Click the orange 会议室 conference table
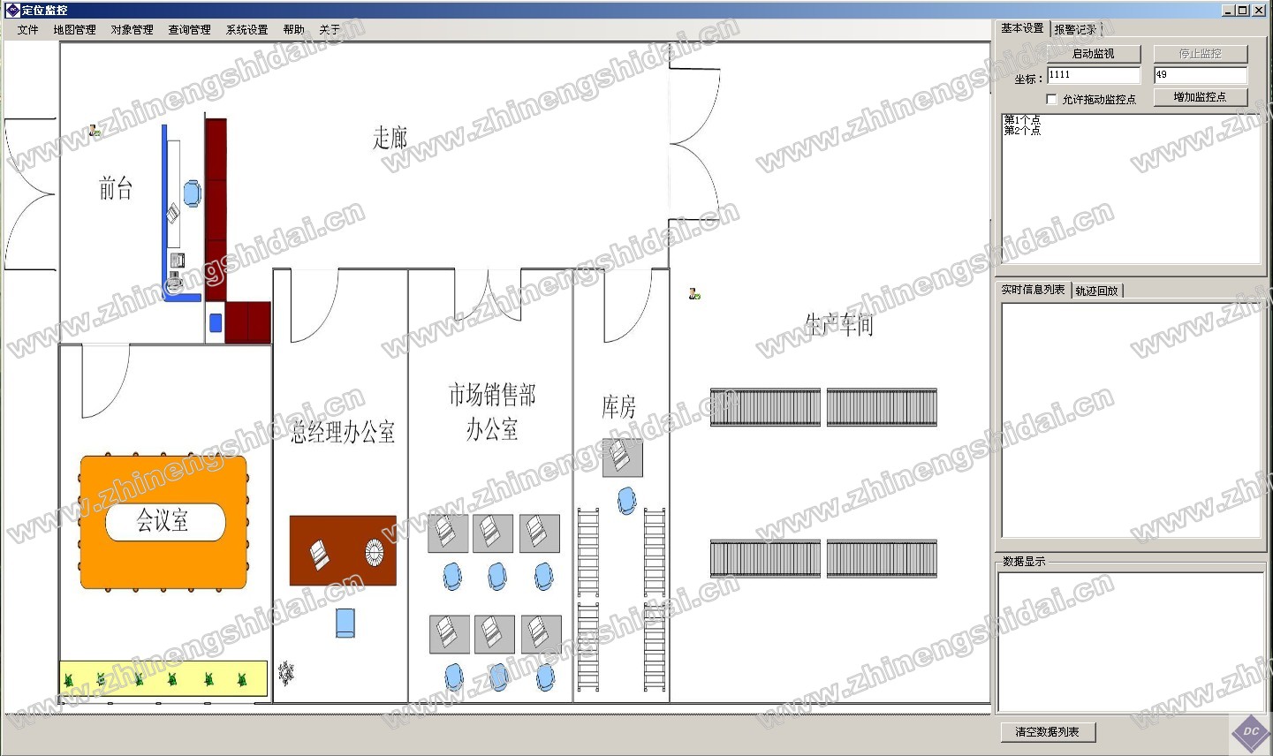The height and width of the screenshot is (756, 1273). [164, 521]
